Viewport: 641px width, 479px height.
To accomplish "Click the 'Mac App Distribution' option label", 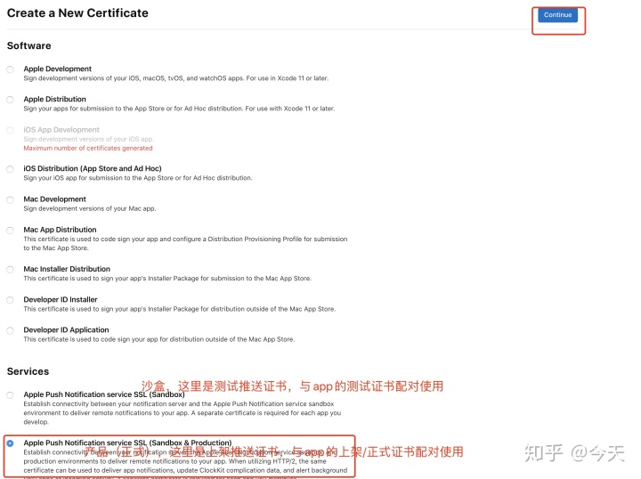I will click(x=60, y=230).
